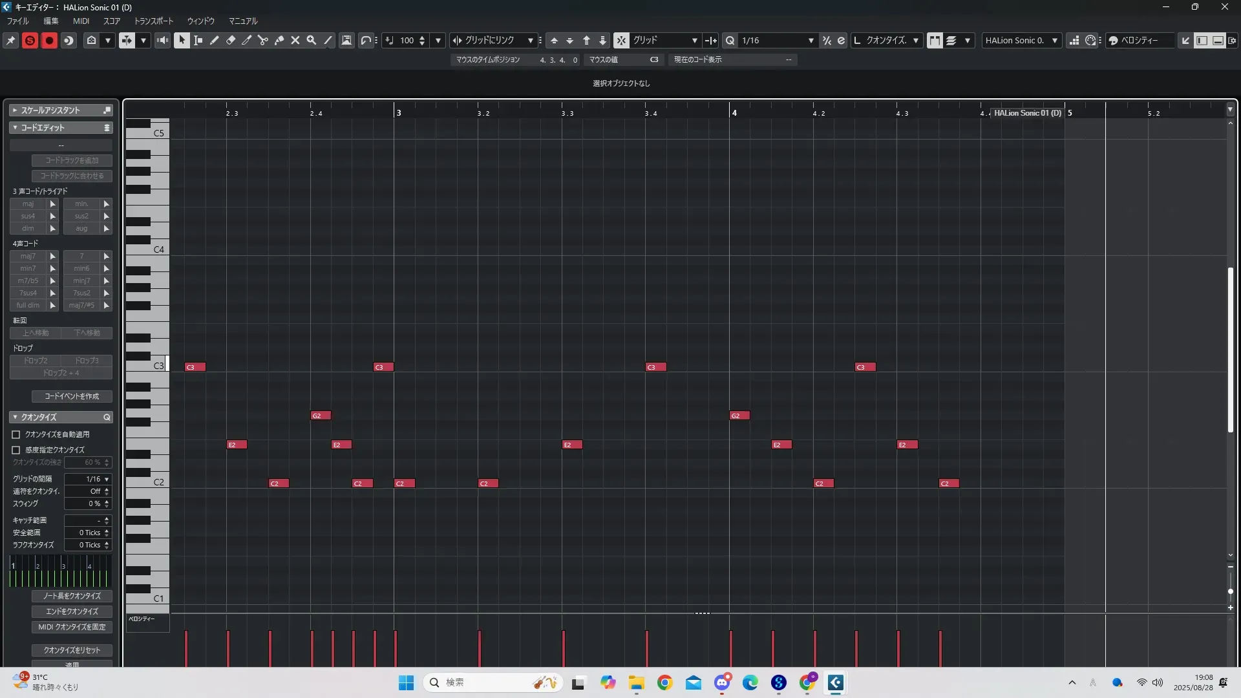
Task: Select the Erase tool
Action: point(231,40)
